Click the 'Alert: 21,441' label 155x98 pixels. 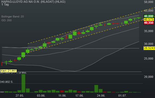click(8, 71)
